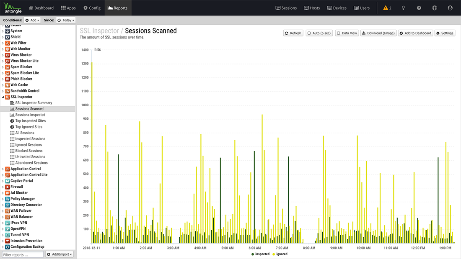This screenshot has height=259, width=461.
Task: Click the Filter reports input field
Action: (23, 254)
